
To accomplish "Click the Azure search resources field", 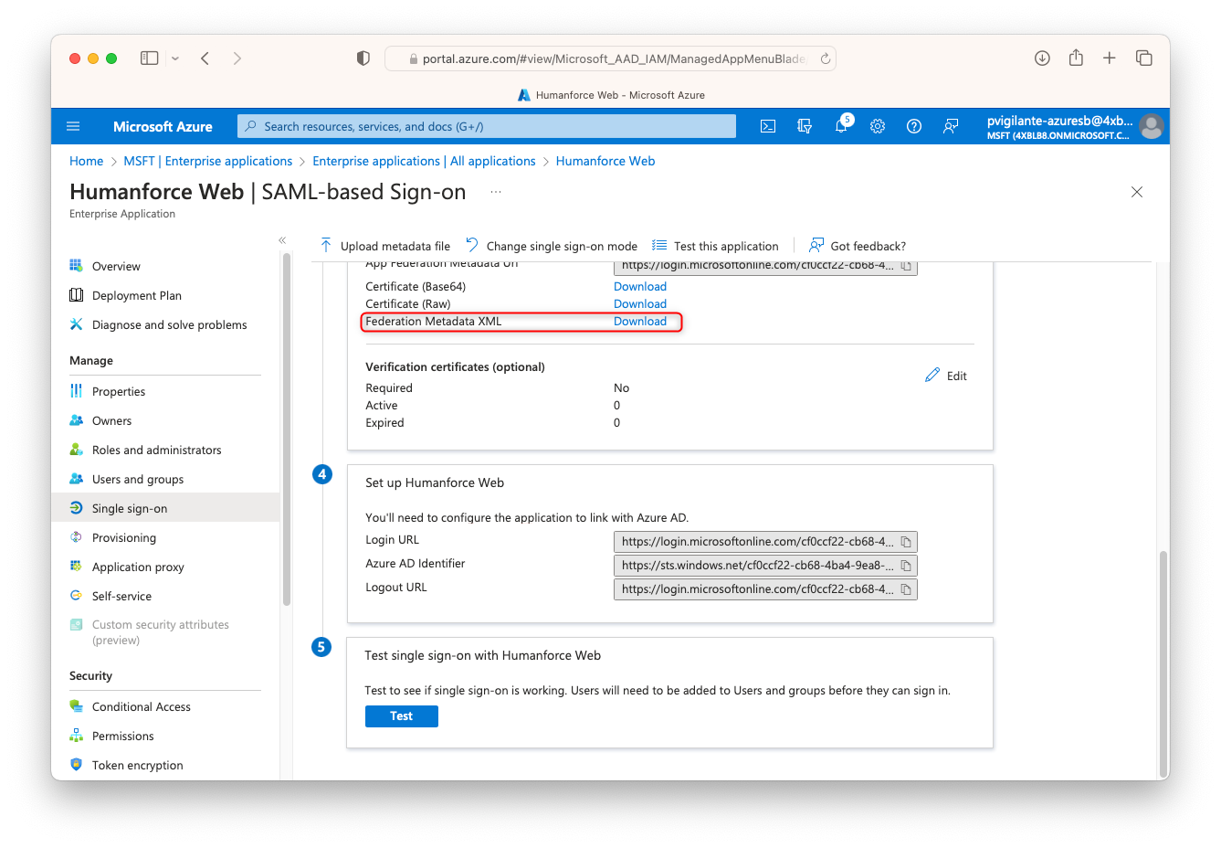I will tap(487, 126).
